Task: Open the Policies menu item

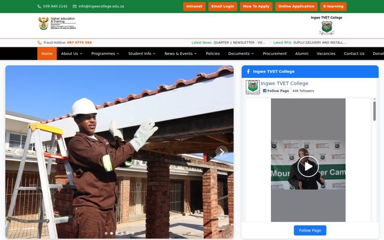Action: pyautogui.click(x=213, y=54)
